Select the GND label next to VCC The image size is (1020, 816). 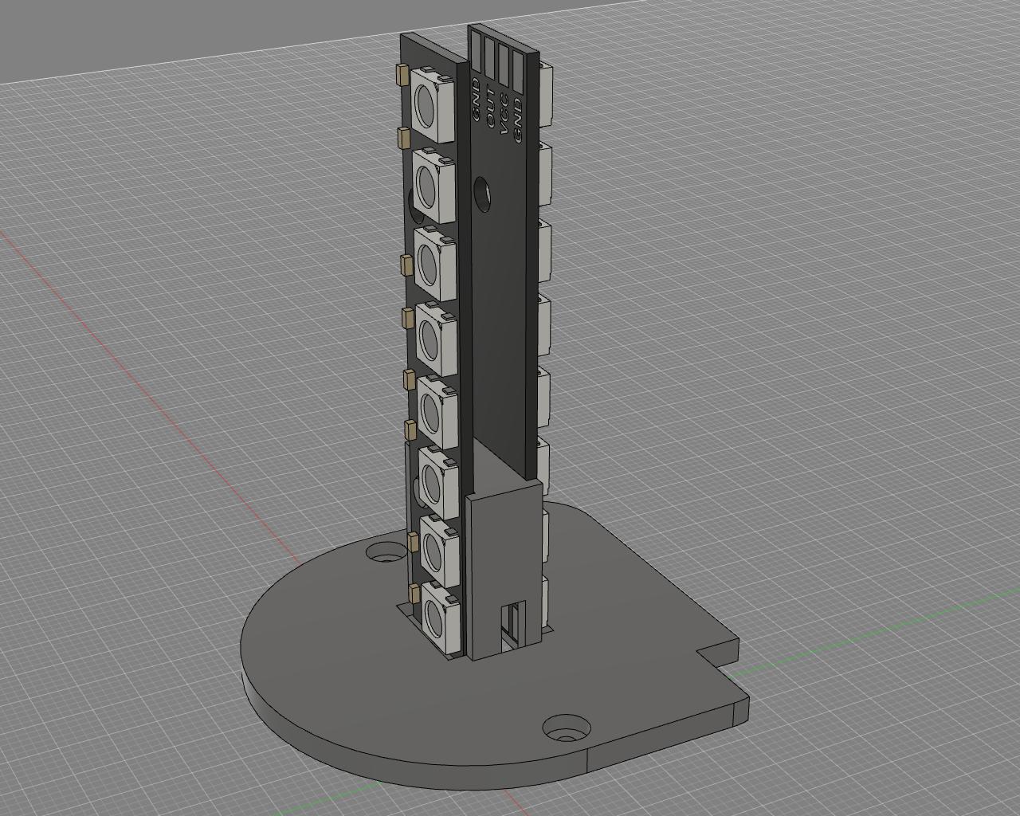[x=518, y=121]
